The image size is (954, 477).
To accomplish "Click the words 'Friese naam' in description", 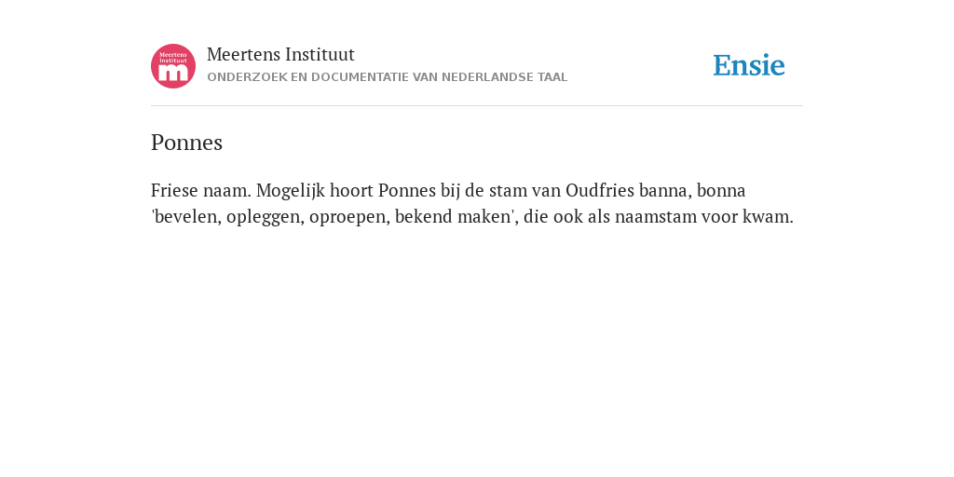I will click(199, 190).
